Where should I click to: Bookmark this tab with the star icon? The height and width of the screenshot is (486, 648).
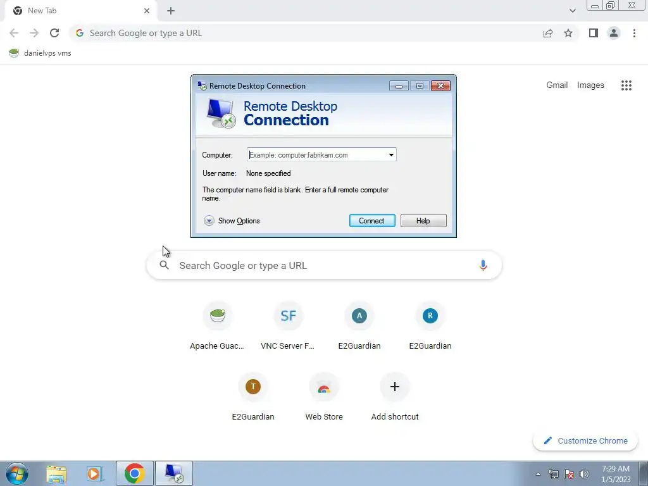(568, 33)
